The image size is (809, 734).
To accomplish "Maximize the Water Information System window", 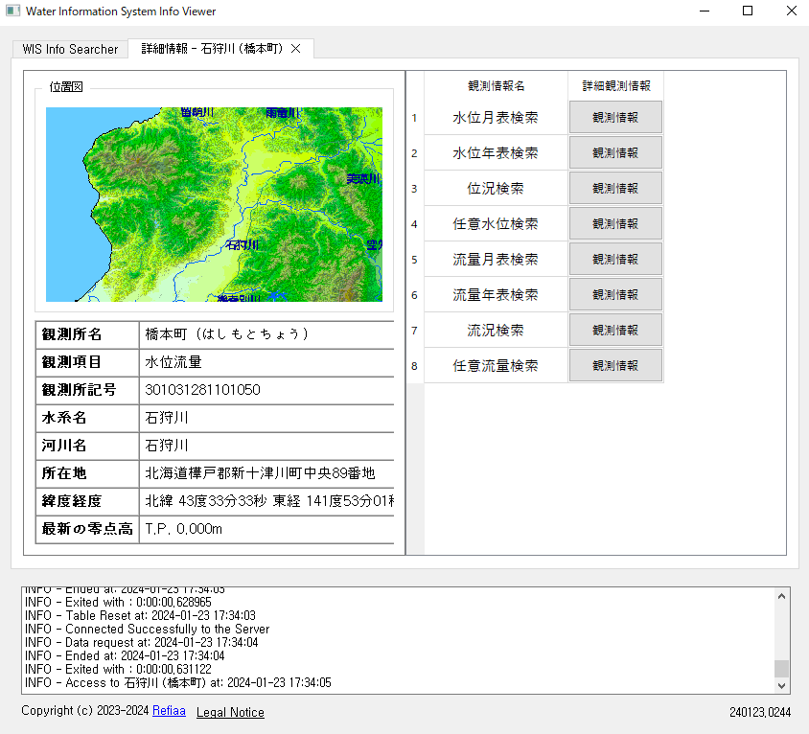I will [x=748, y=11].
